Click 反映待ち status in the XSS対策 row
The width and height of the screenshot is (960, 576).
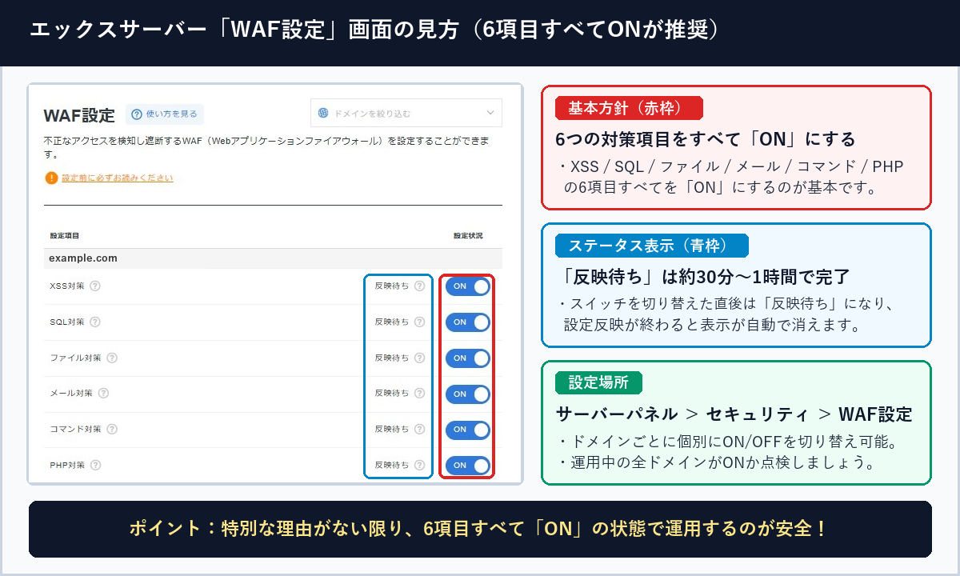pyautogui.click(x=392, y=286)
